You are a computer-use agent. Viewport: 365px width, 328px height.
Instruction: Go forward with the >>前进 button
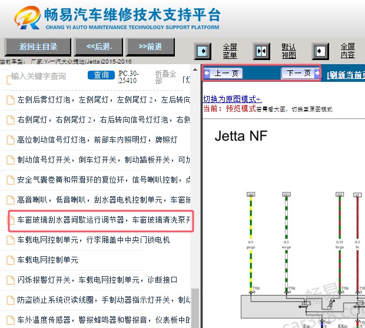point(150,47)
